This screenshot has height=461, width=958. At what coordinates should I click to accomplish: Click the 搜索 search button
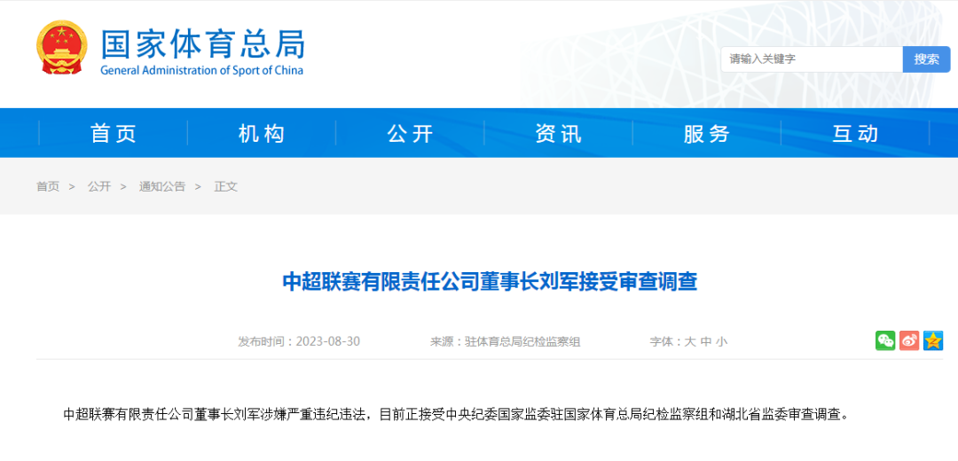[926, 59]
